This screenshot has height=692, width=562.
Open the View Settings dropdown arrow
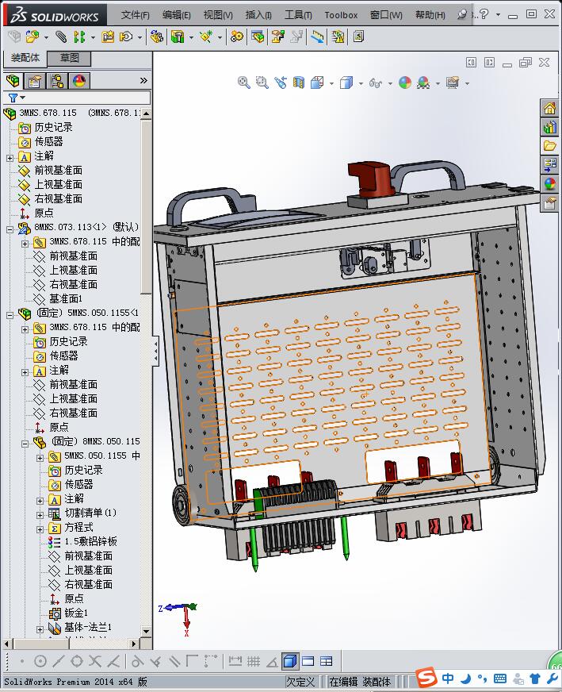pos(467,83)
